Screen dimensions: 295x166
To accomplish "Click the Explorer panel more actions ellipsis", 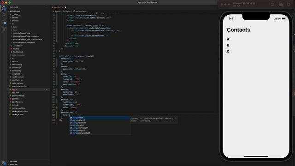I will click(x=47, y=7).
